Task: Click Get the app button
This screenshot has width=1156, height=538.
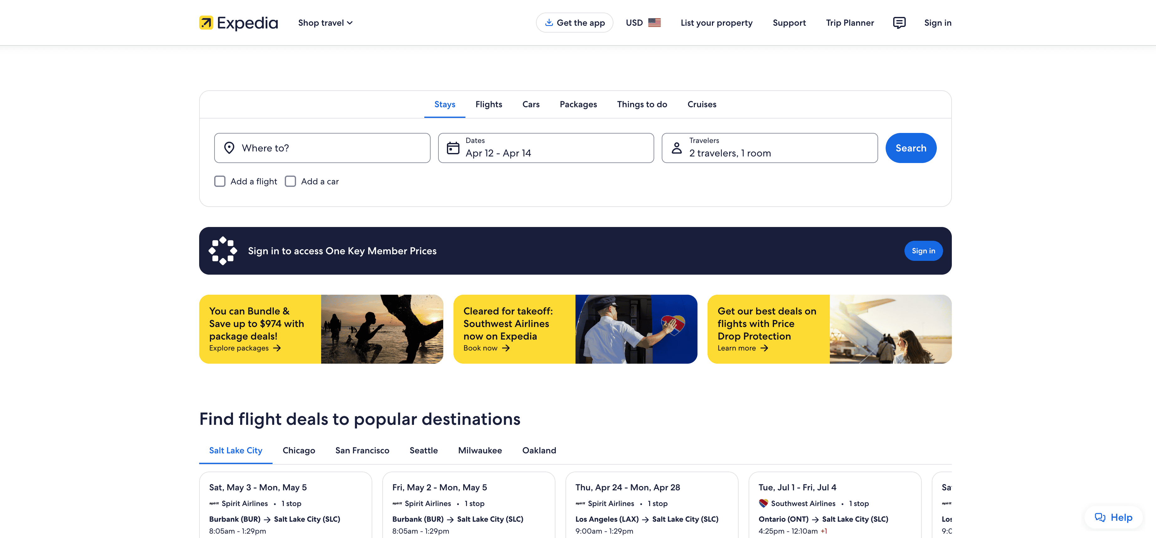Action: click(x=575, y=23)
